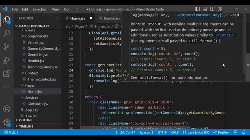250x140 pixels.
Task: Toggle the bottom panel layout icon
Action: 205,9
